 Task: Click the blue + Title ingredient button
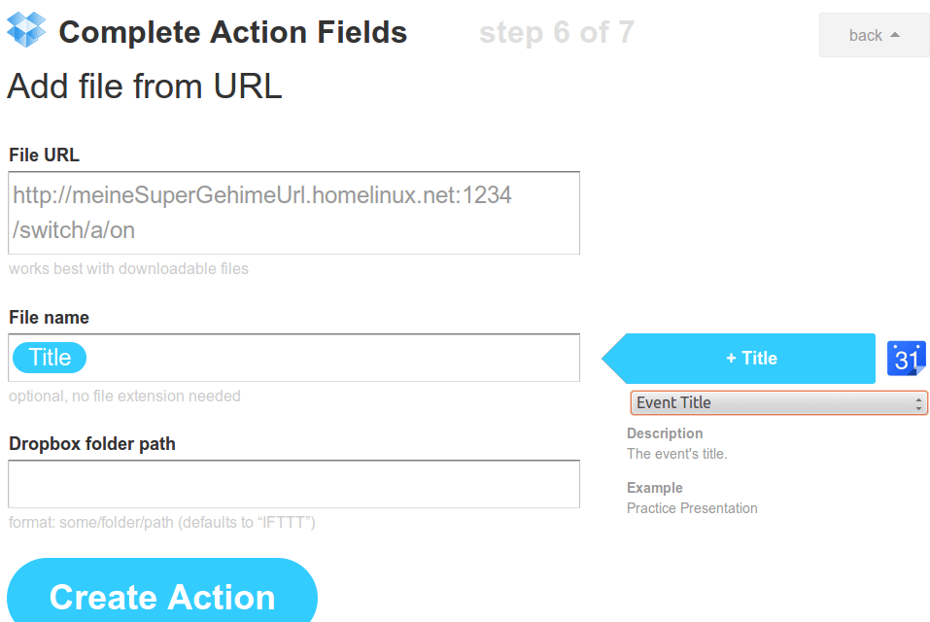(x=751, y=359)
